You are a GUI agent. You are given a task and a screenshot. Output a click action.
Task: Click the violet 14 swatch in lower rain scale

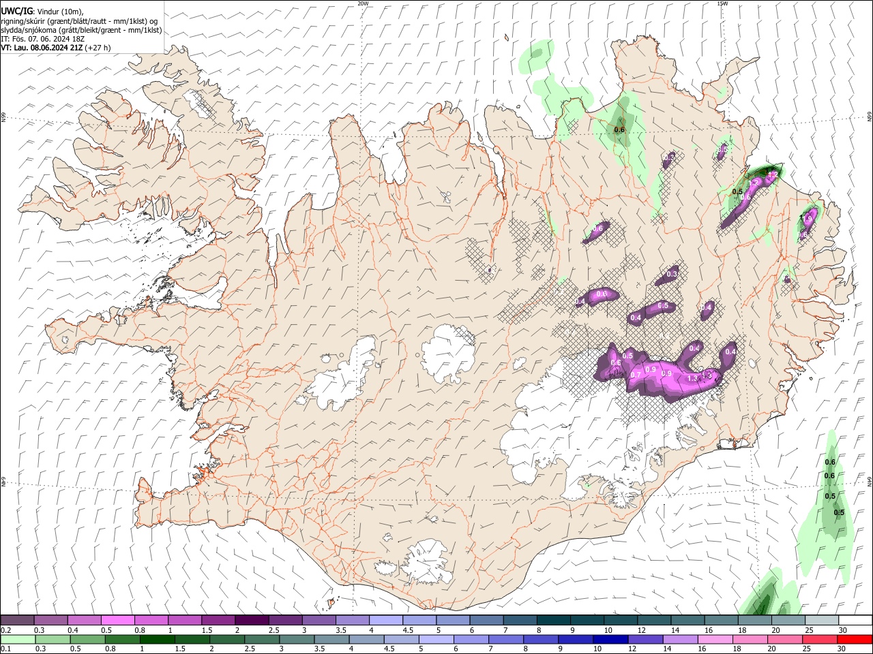tap(680, 639)
